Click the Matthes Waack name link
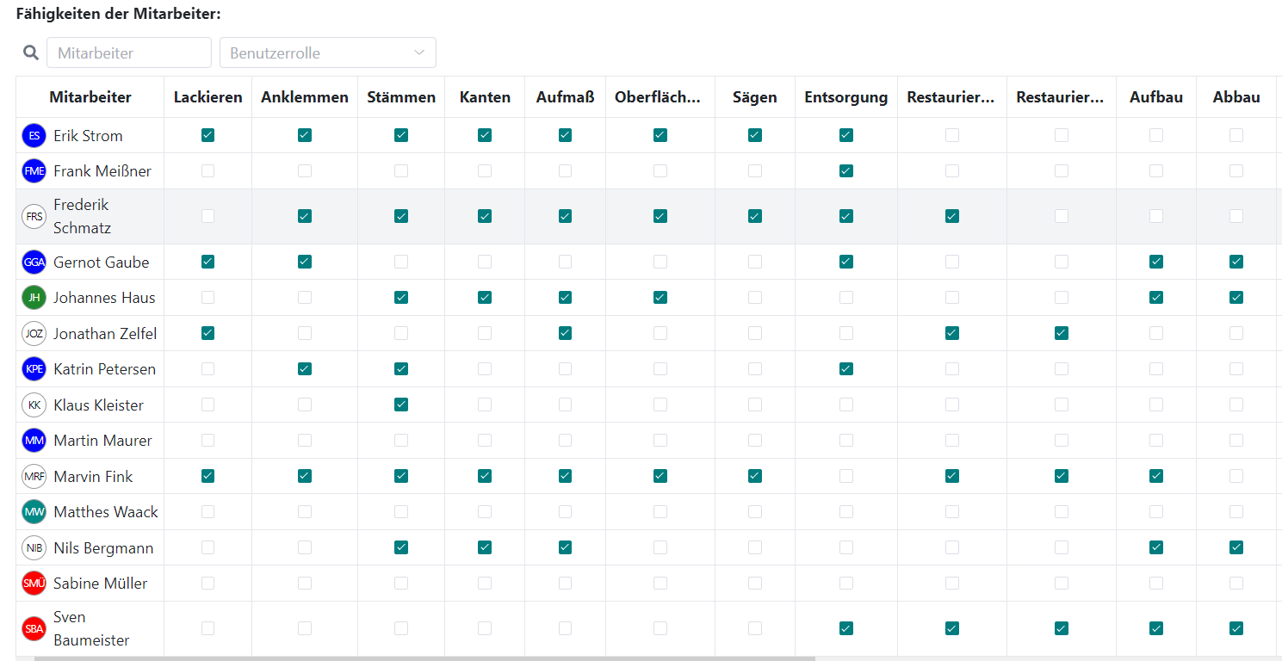 point(105,511)
